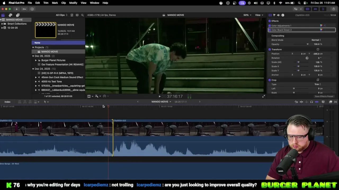Open the viewer 50% zoom dropdown
Screen dimensions: 339x190
point(247,15)
